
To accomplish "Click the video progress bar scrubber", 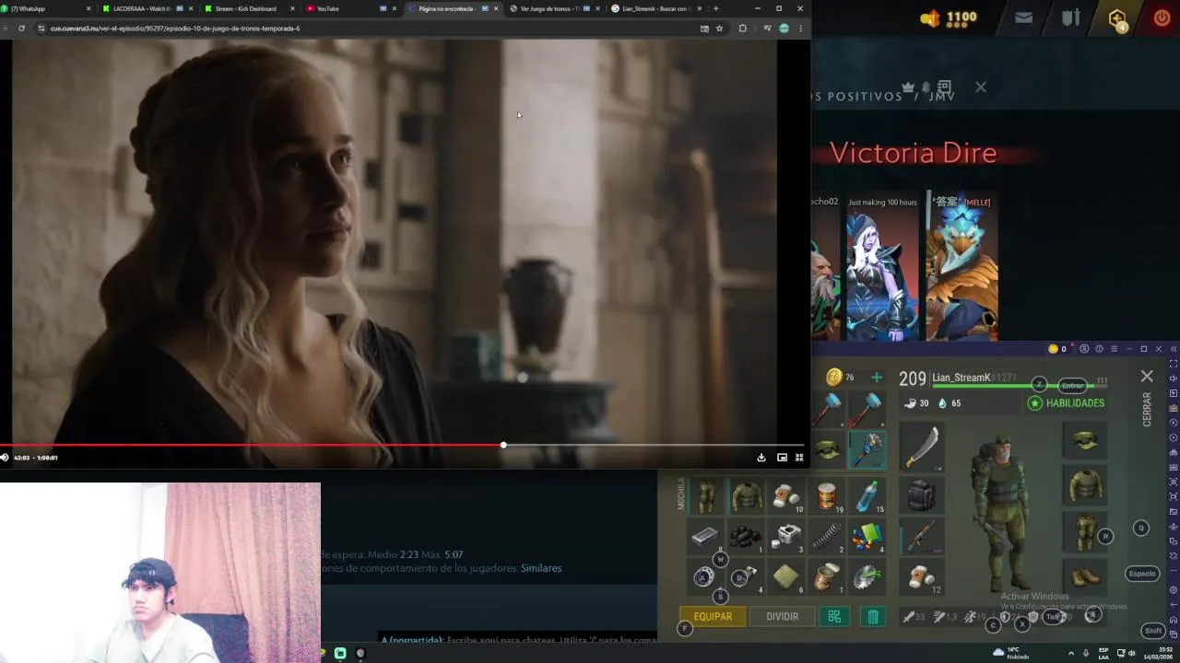I will pyautogui.click(x=503, y=446).
